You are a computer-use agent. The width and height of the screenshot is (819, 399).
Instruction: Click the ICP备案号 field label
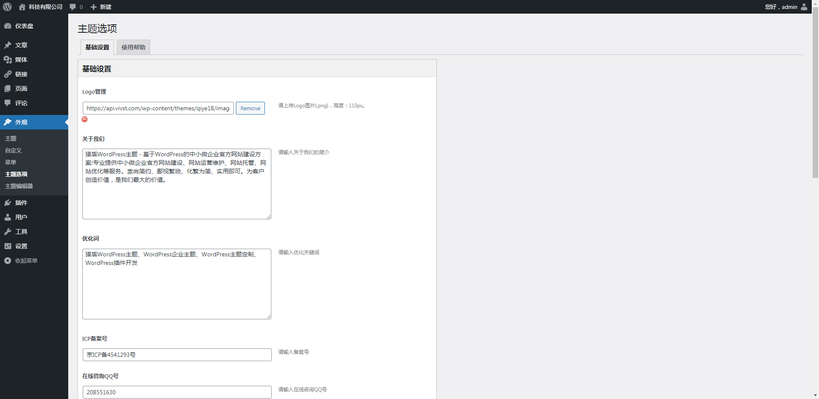(95, 339)
